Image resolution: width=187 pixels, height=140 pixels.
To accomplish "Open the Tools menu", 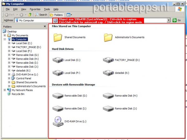I will click(x=47, y=9).
